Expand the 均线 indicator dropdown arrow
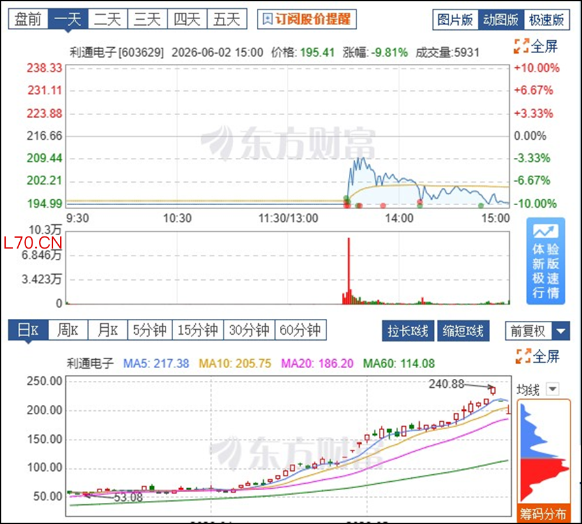582x524 pixels. pos(553,389)
